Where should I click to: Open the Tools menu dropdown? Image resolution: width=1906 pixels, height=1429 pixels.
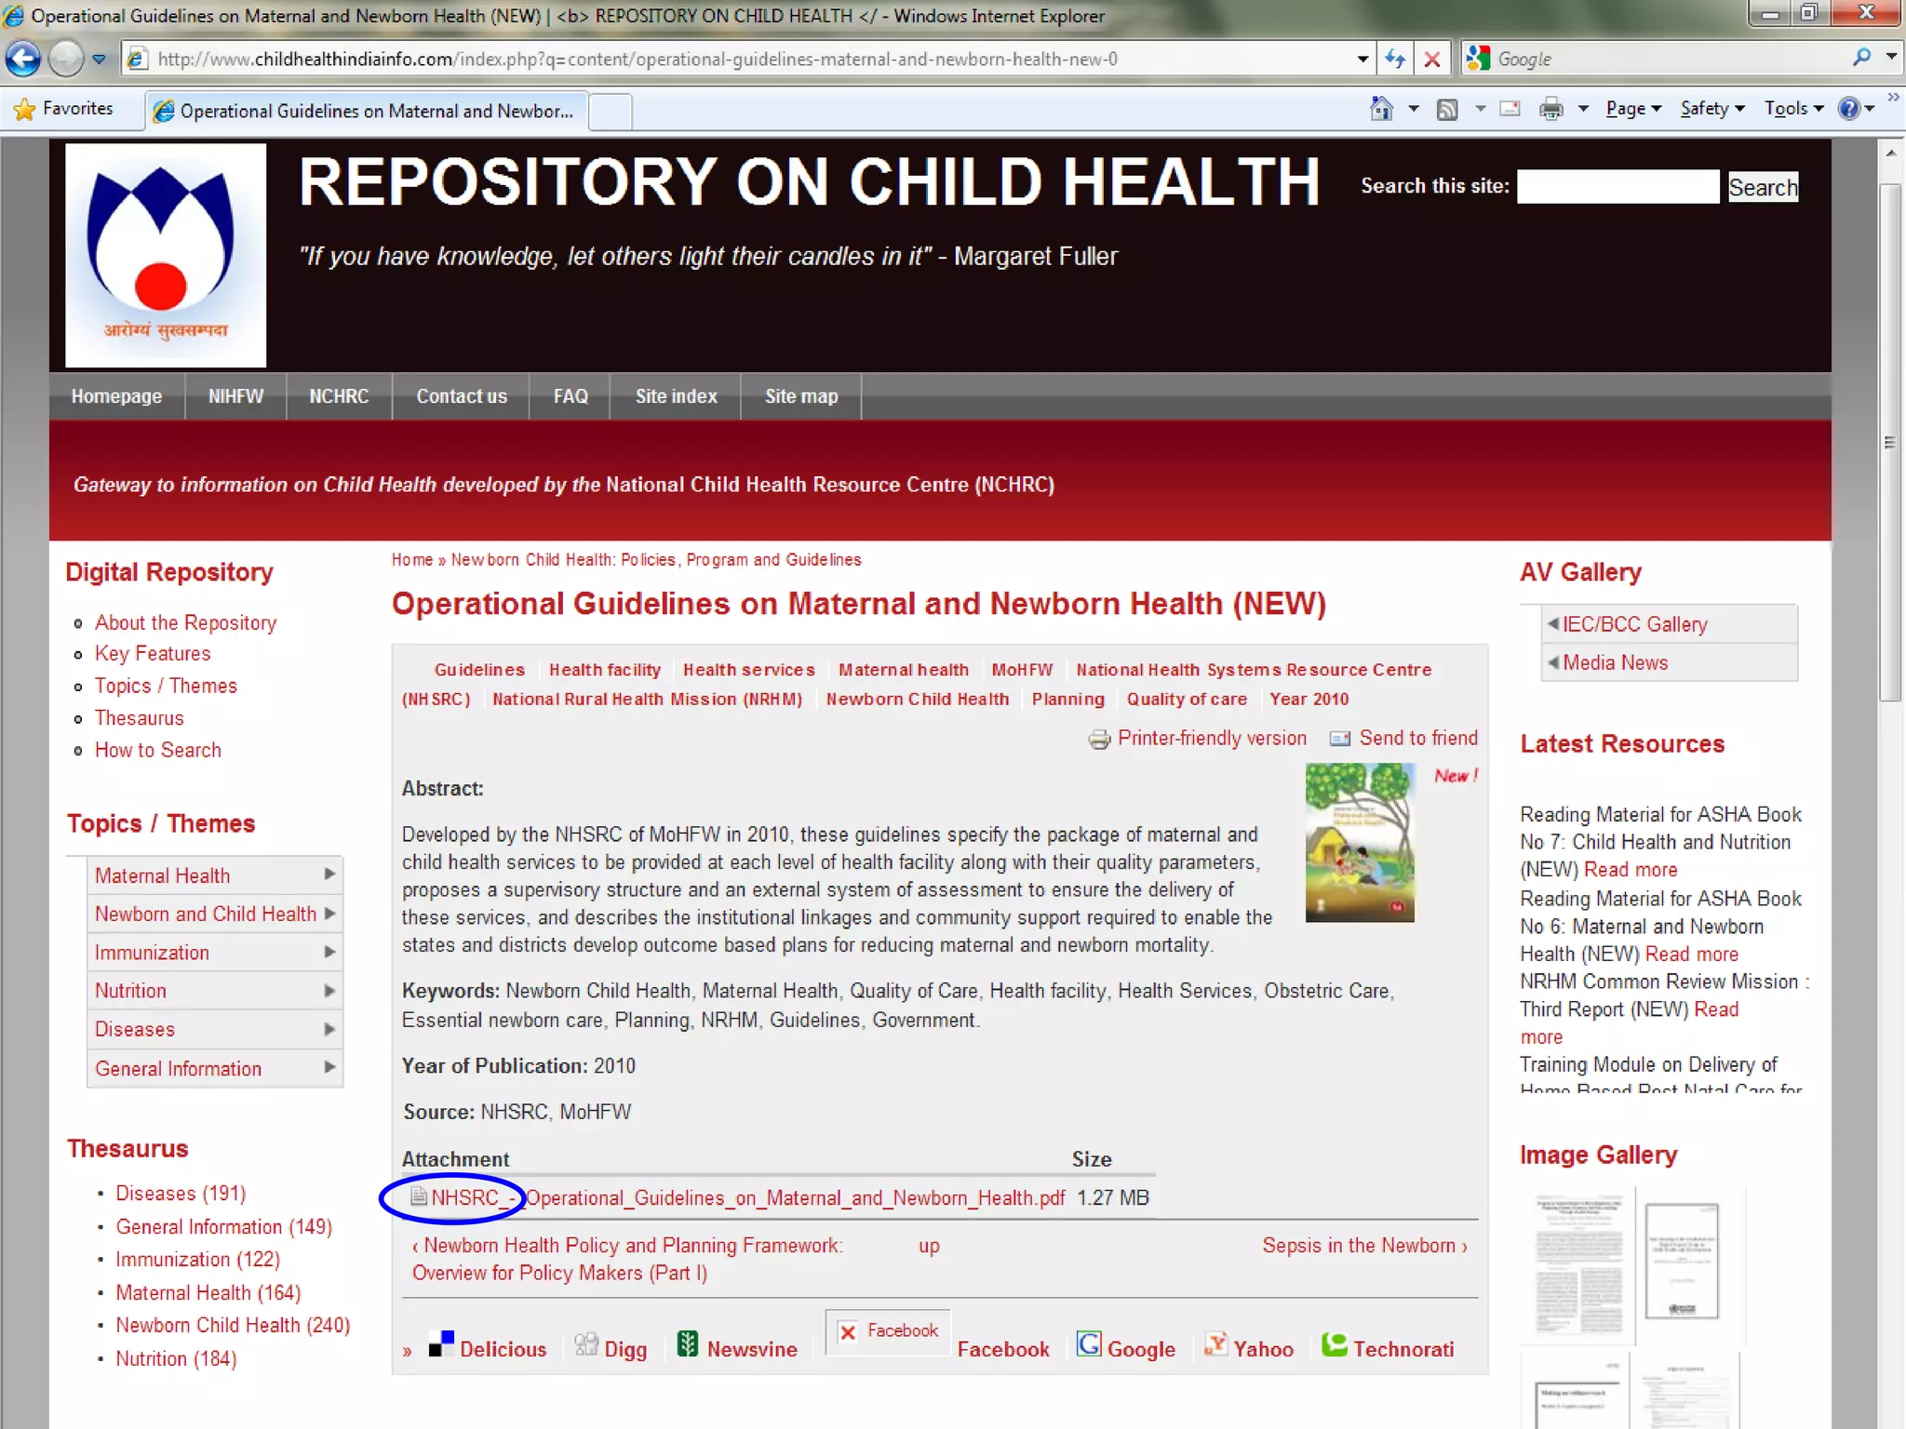(x=1793, y=109)
